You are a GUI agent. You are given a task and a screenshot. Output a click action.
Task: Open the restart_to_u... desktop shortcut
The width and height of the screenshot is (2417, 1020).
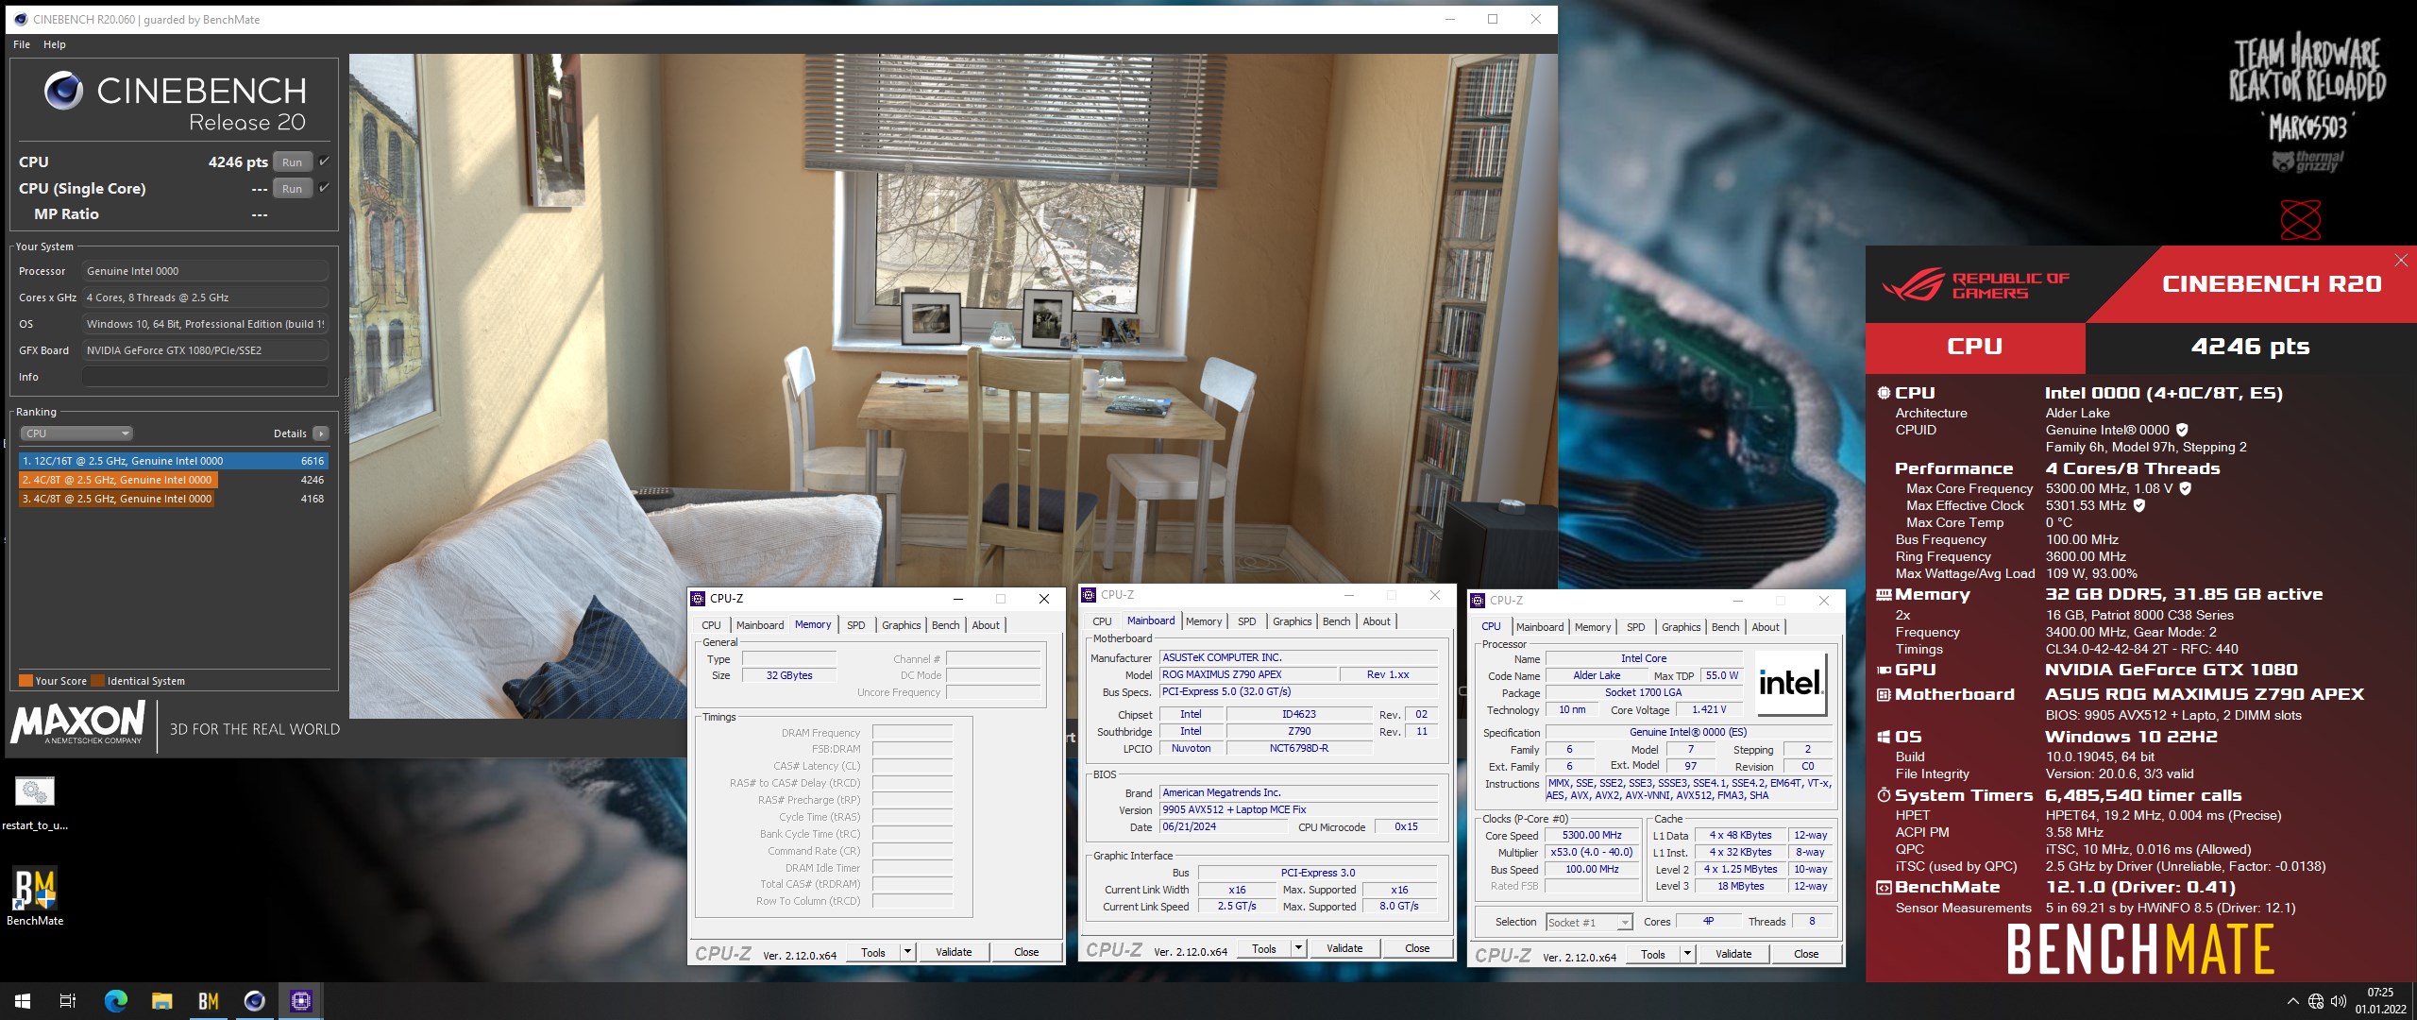click(x=35, y=804)
